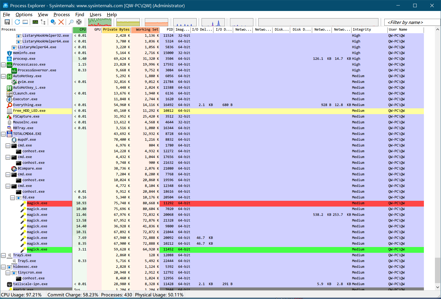Collapse the TOTALCMD64.EXE tree node
The image size is (441, 299).
click(x=3, y=134)
